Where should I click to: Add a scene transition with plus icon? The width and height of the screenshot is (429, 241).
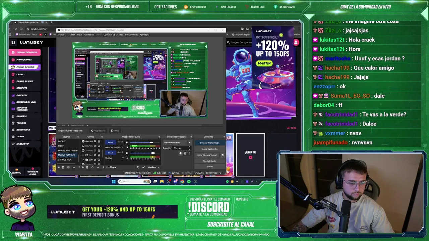pyautogui.click(x=180, y=153)
